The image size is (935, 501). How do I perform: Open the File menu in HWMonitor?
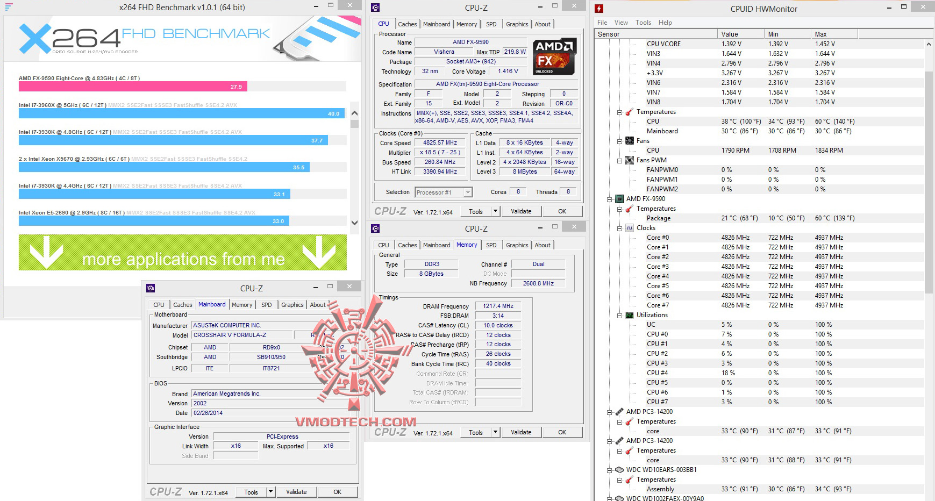(602, 23)
